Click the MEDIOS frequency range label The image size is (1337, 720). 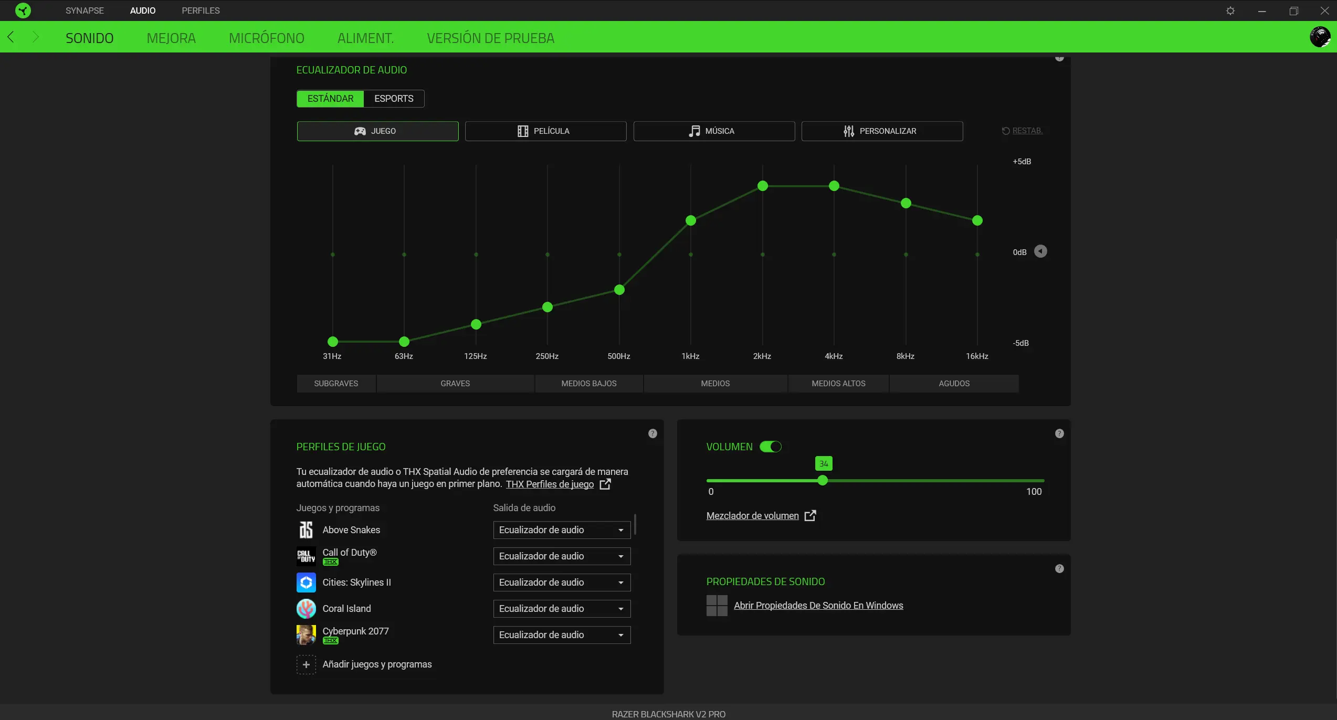(x=715, y=384)
